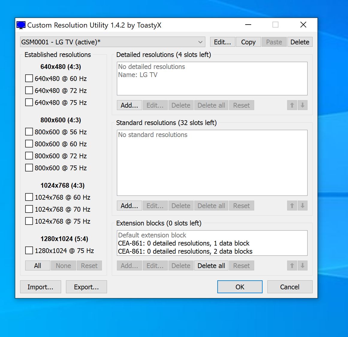The height and width of the screenshot is (337, 348).
Task: Click move-down arrow in Standard resolutions
Action: [303, 206]
